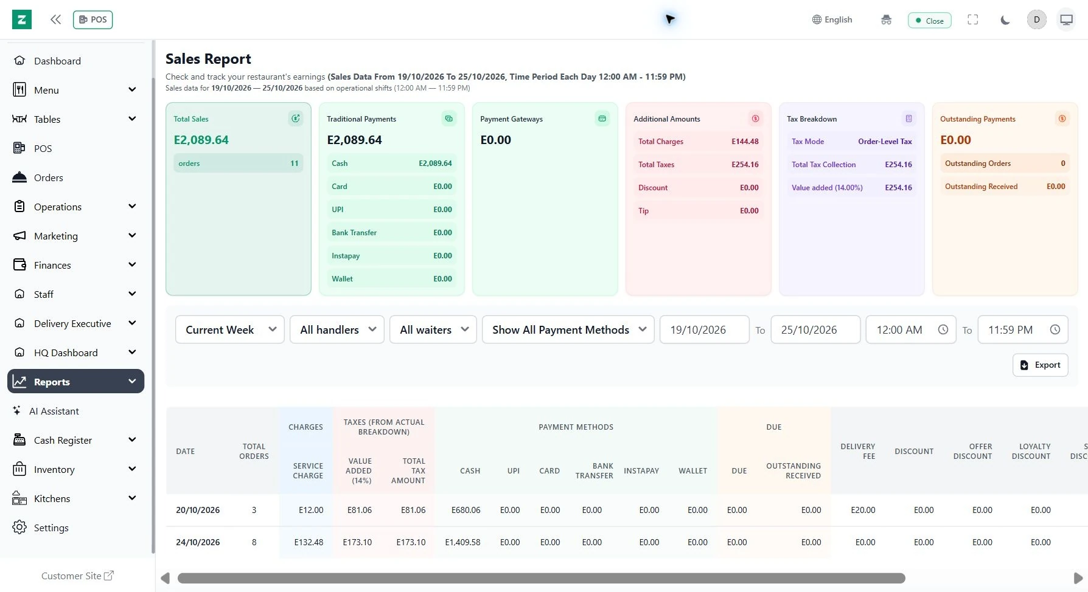Click the Tax Breakdown card icon
Viewport: 1088px width, 592px height.
[x=908, y=119]
